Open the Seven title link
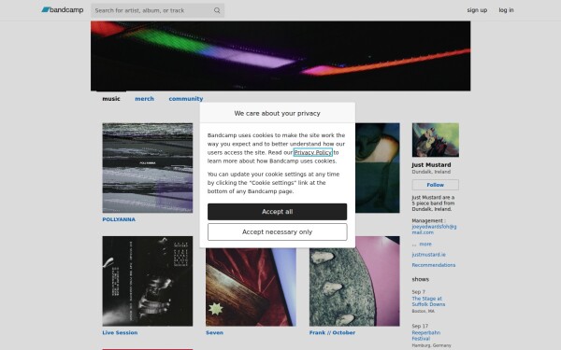 (x=215, y=332)
